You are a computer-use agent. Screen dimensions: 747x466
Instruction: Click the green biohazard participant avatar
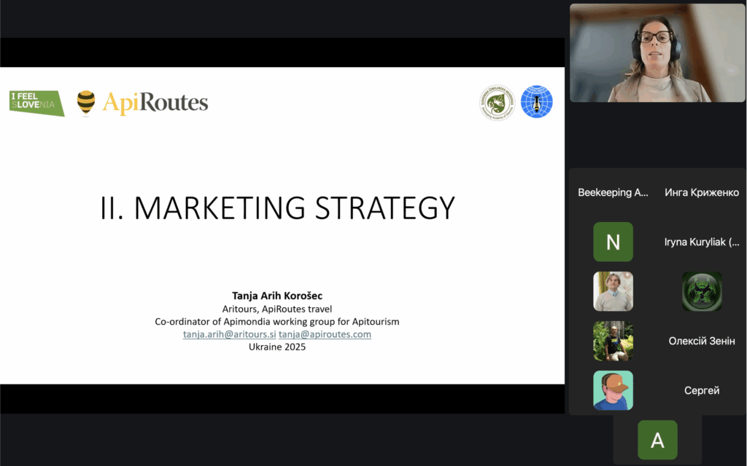tap(702, 291)
